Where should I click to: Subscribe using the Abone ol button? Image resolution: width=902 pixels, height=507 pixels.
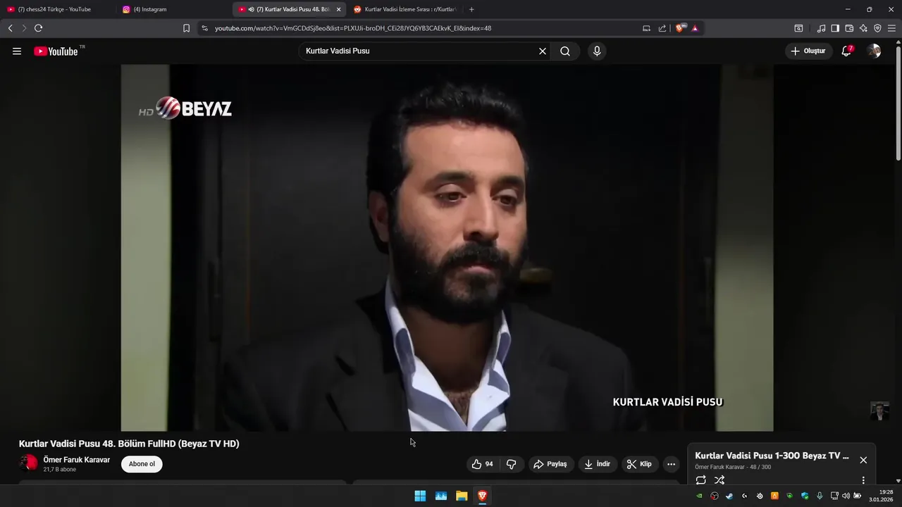click(142, 464)
